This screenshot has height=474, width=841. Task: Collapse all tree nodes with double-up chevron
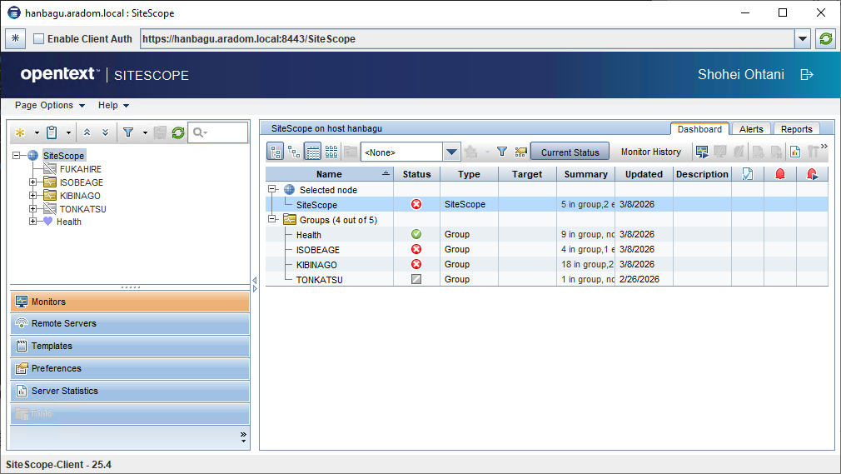click(x=87, y=132)
